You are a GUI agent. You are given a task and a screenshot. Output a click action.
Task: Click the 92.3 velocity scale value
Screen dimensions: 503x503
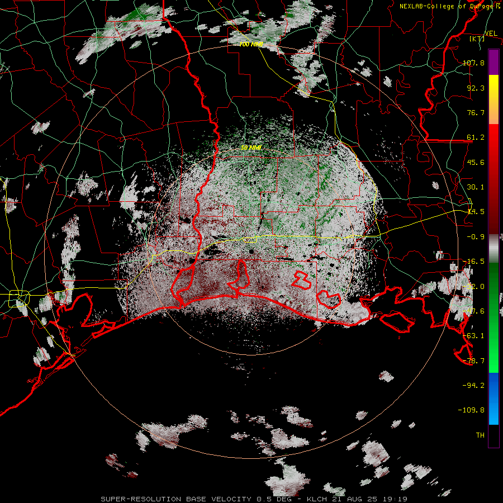pos(476,88)
